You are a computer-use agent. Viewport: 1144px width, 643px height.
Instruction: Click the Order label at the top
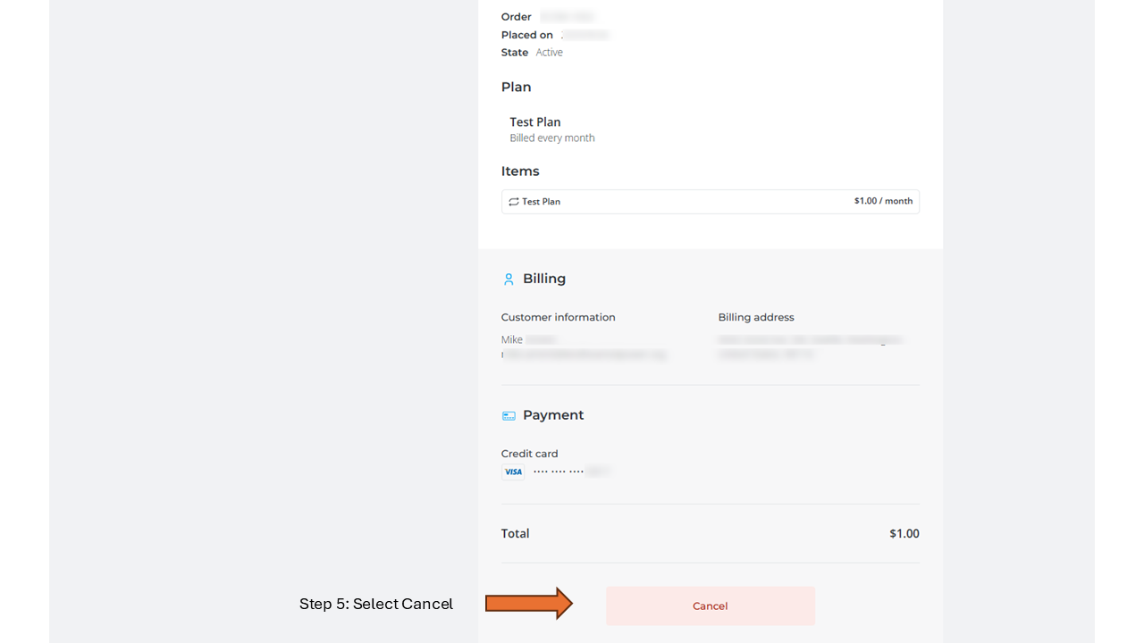(517, 17)
